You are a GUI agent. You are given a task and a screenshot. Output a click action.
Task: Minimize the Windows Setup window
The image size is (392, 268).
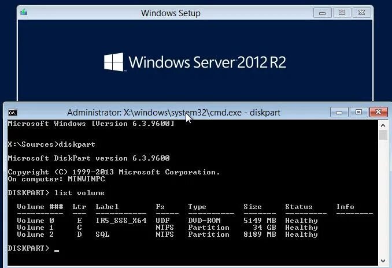coord(323,13)
